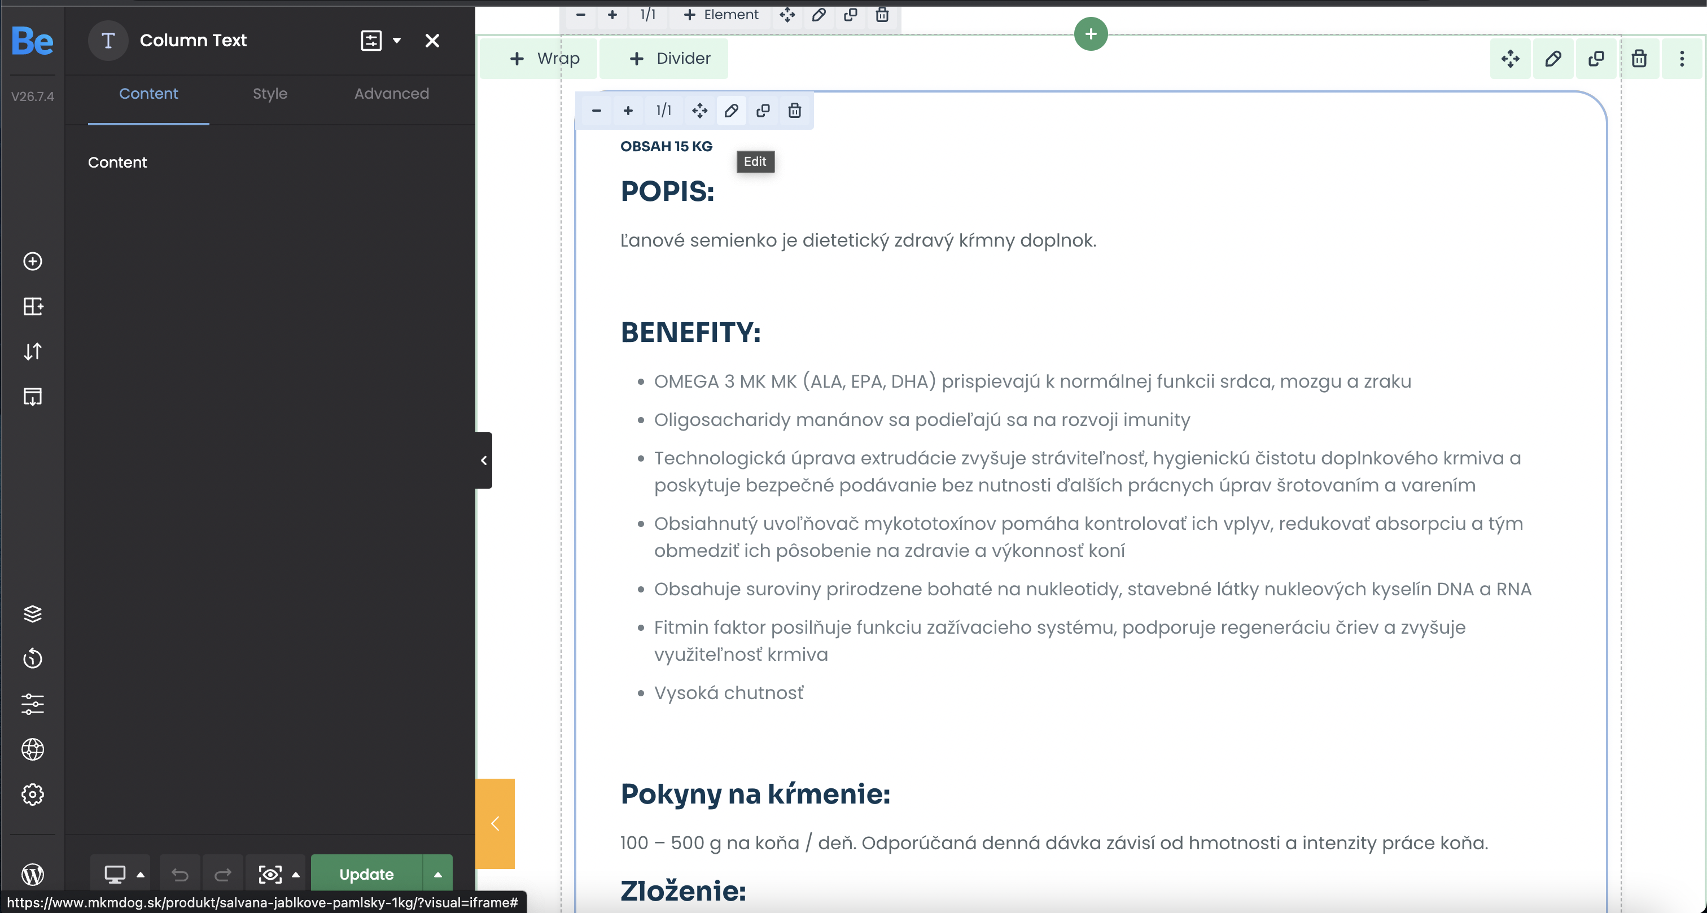Click the top wrap move icon
Image resolution: width=1707 pixels, height=913 pixels.
coord(786,15)
